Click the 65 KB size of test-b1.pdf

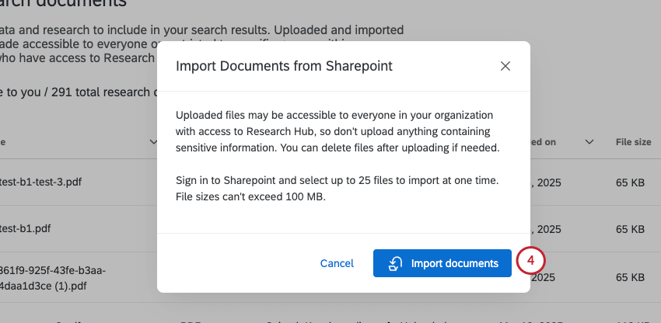point(630,229)
